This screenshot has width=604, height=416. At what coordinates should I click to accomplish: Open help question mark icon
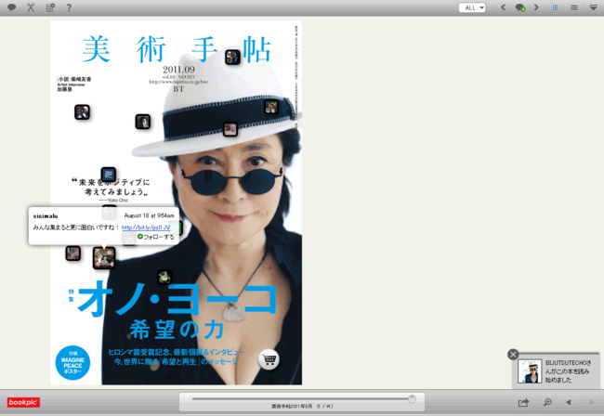[69, 7]
